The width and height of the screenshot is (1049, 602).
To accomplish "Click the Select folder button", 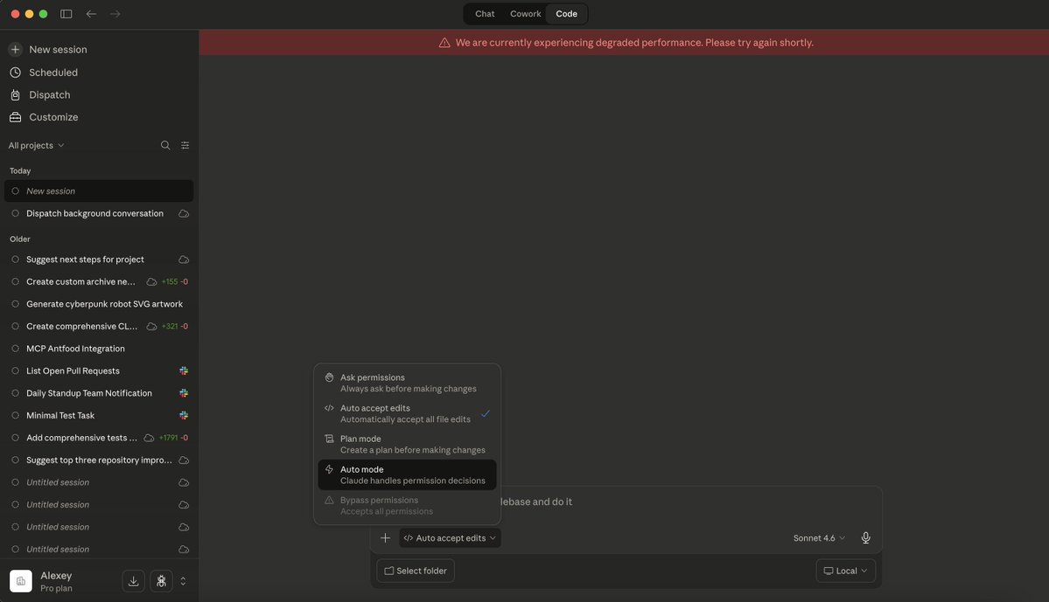I will tap(415, 571).
